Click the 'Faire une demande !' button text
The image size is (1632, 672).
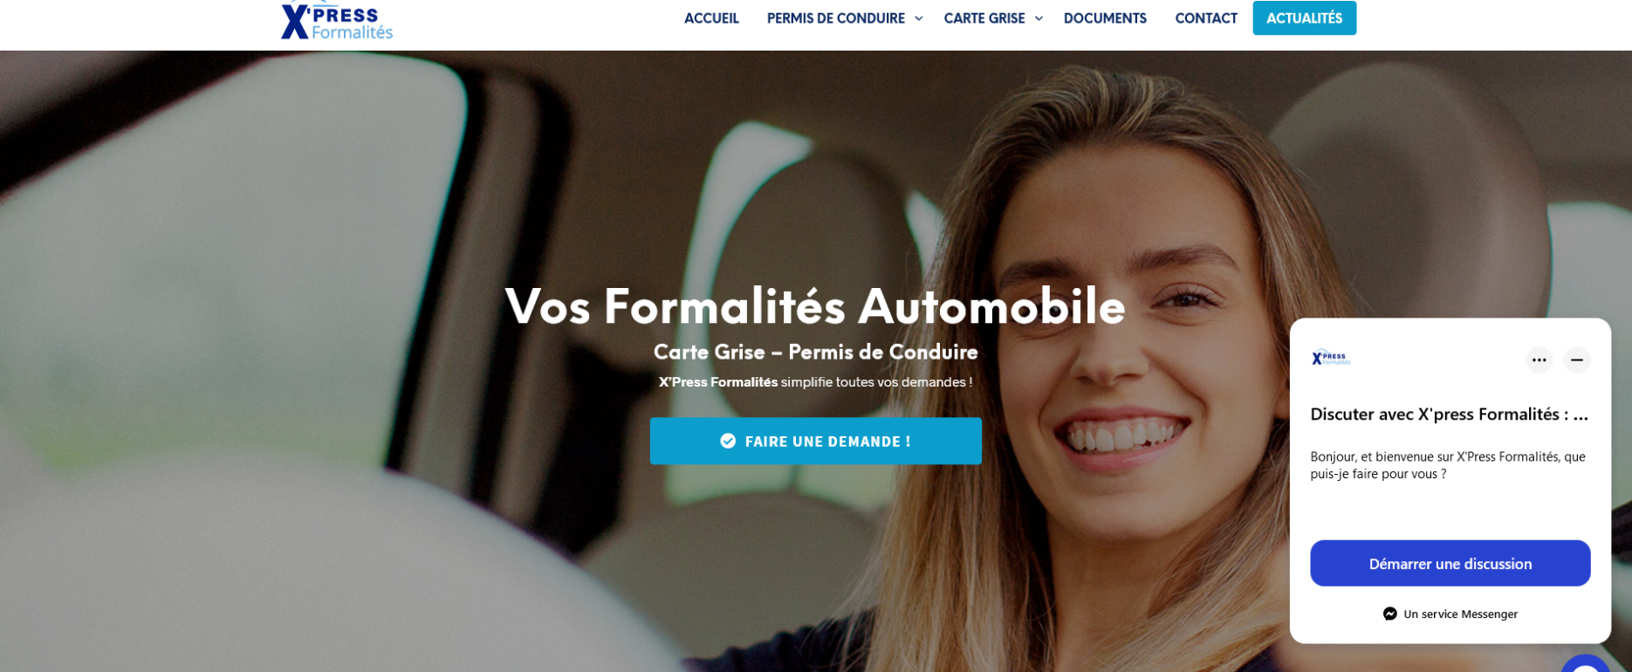[827, 442]
